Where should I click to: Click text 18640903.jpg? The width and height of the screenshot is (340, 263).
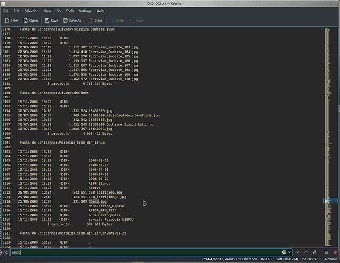click(x=100, y=129)
